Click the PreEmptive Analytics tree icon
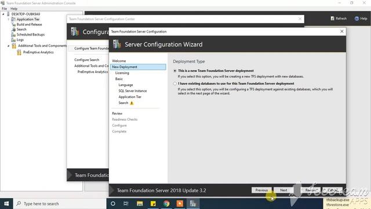 click(19, 52)
